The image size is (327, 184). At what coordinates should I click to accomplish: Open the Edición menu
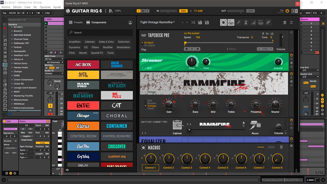click(x=17, y=7)
